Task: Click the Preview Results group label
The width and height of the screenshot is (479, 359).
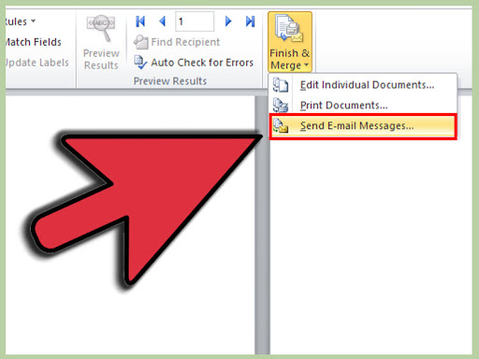Action: (x=170, y=81)
